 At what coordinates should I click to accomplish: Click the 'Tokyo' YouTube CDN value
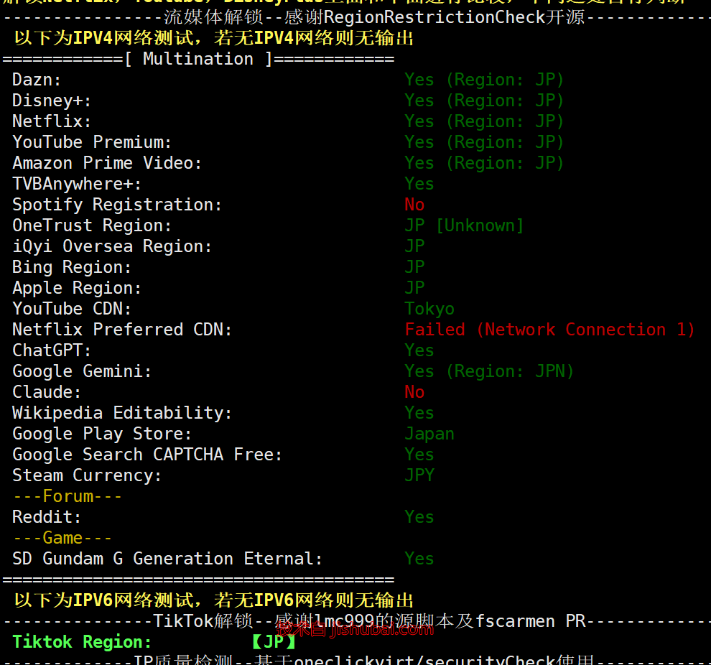click(x=429, y=309)
